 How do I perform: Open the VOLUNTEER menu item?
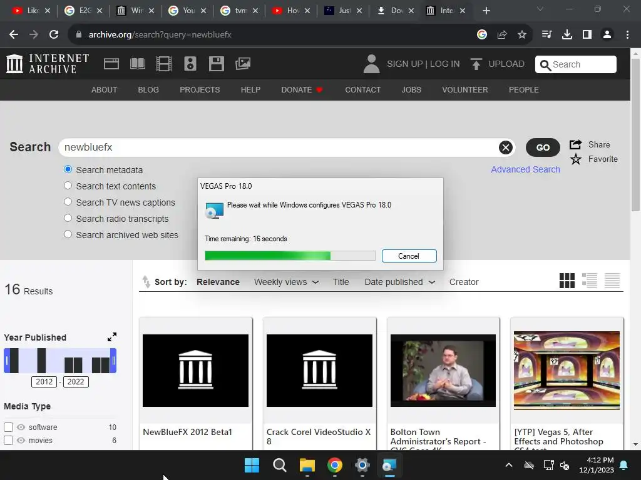(465, 90)
